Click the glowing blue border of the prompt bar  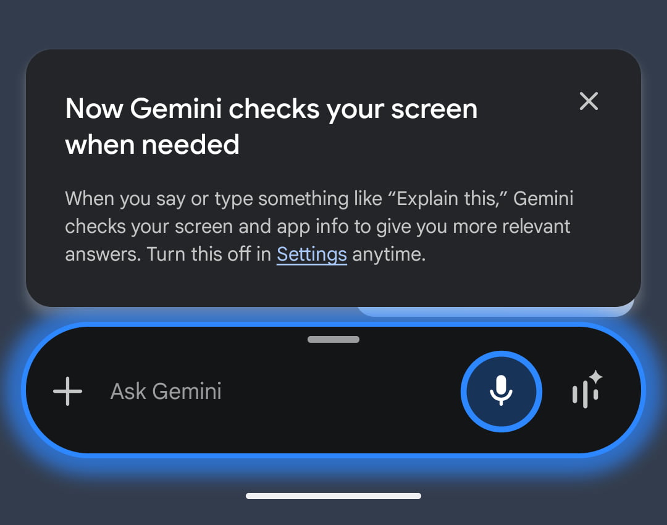(x=333, y=456)
